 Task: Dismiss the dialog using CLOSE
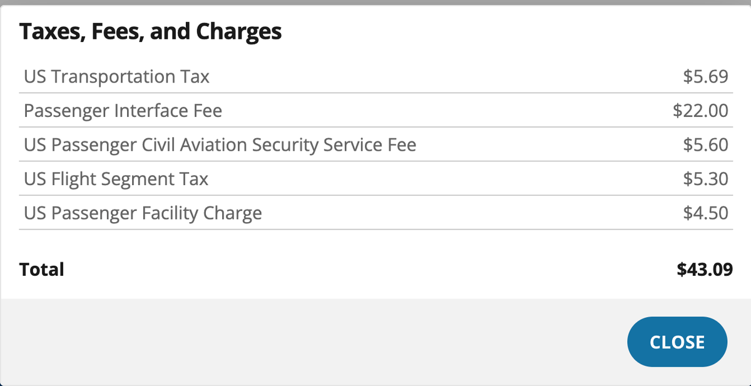(677, 342)
